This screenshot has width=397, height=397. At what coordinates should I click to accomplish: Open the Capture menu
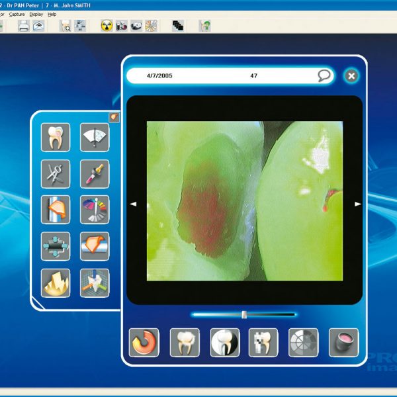pyautogui.click(x=17, y=15)
